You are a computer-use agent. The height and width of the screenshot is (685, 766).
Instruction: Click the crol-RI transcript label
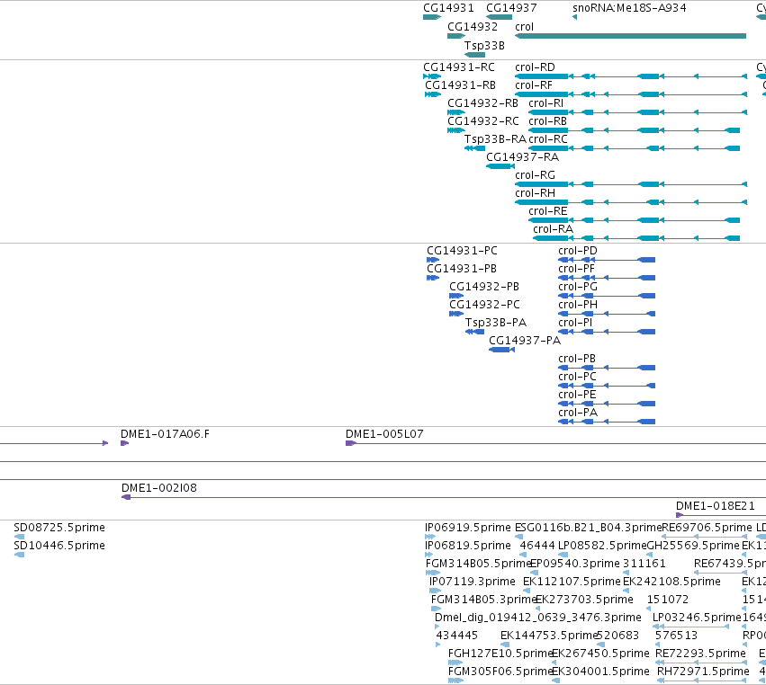pyautogui.click(x=545, y=103)
